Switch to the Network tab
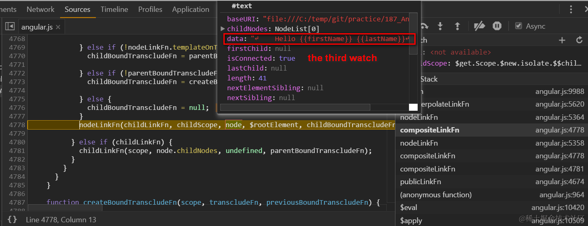This screenshot has width=588, height=226. pyautogui.click(x=40, y=9)
